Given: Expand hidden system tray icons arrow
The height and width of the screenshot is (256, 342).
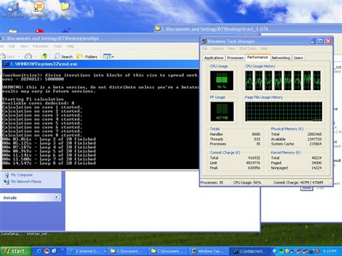Looking at the screenshot, I should pyautogui.click(x=275, y=251).
